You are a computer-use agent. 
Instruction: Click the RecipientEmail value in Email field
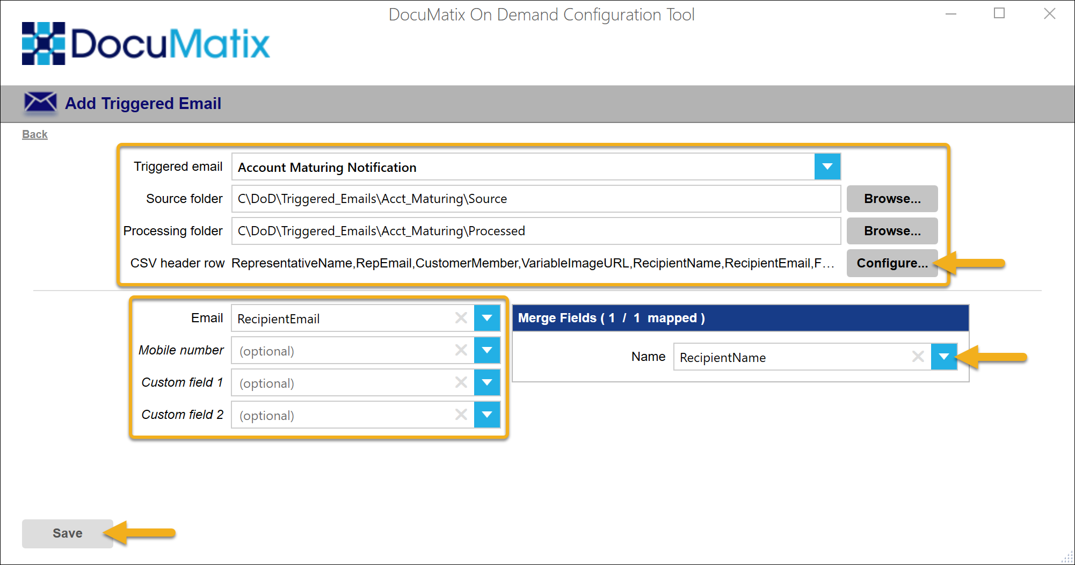[x=279, y=319]
